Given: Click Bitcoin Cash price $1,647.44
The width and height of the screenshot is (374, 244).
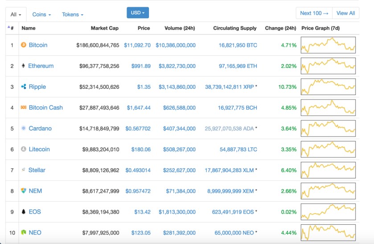Looking at the screenshot, I should tap(139, 108).
